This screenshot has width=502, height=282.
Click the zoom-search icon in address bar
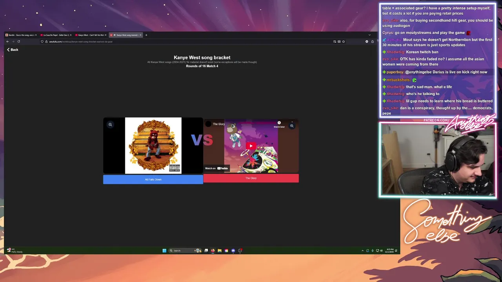click(335, 42)
